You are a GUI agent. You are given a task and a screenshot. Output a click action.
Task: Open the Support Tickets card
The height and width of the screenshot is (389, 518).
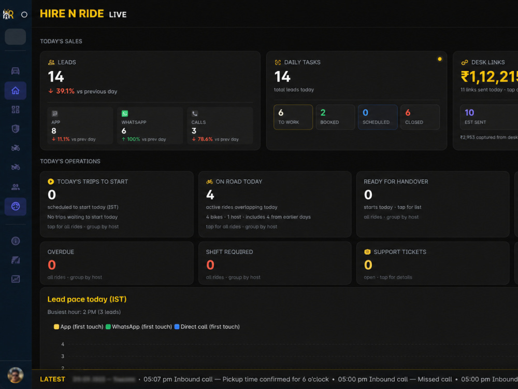[x=433, y=263]
